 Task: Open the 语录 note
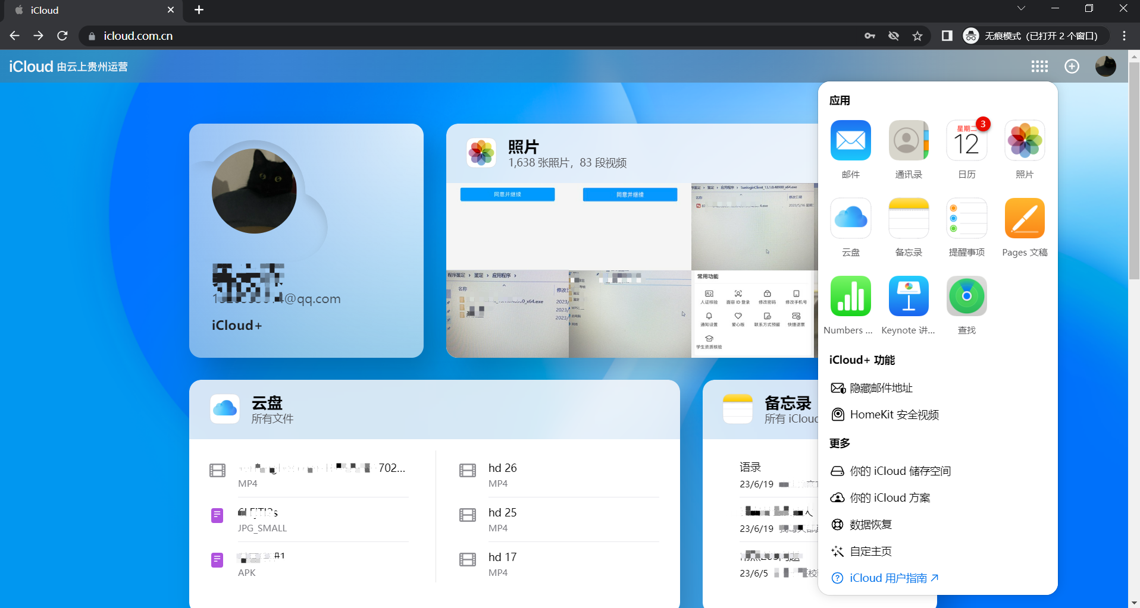pyautogui.click(x=778, y=475)
